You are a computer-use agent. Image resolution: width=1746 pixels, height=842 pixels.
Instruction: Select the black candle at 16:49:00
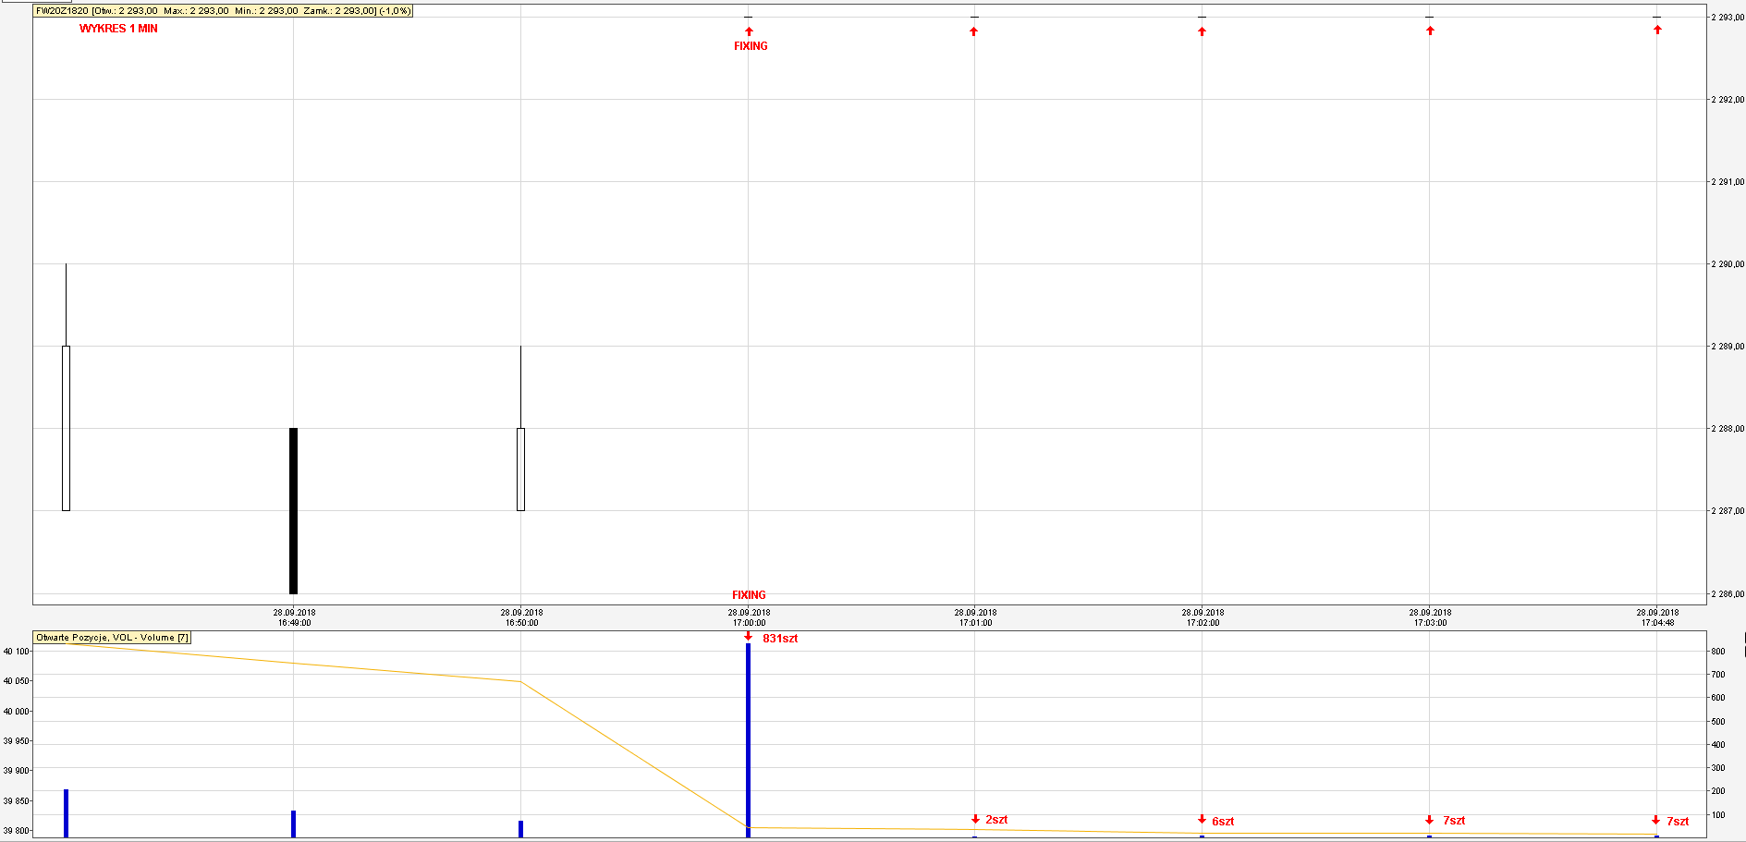(x=293, y=511)
